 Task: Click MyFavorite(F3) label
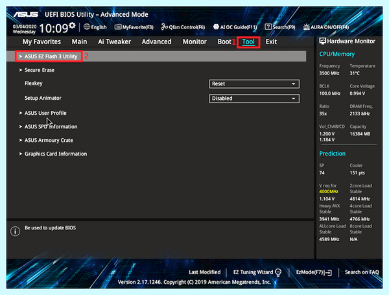(x=137, y=27)
